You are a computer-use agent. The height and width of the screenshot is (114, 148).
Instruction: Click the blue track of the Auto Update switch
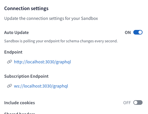(136, 32)
